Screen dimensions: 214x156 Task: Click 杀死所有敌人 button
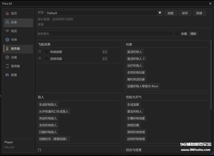48,125
